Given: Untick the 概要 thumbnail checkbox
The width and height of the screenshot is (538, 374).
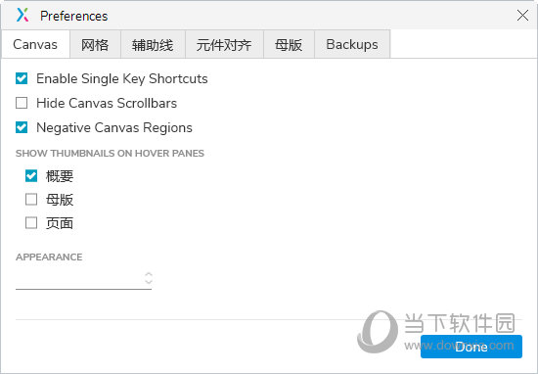Looking at the screenshot, I should click(31, 176).
